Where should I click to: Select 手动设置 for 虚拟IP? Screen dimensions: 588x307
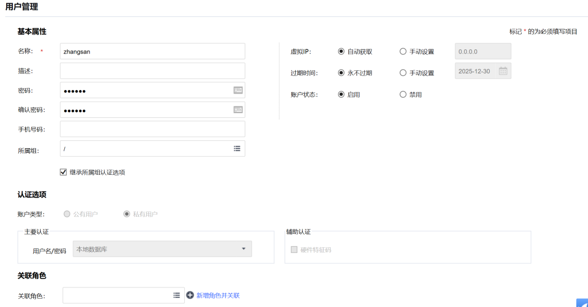(x=403, y=51)
